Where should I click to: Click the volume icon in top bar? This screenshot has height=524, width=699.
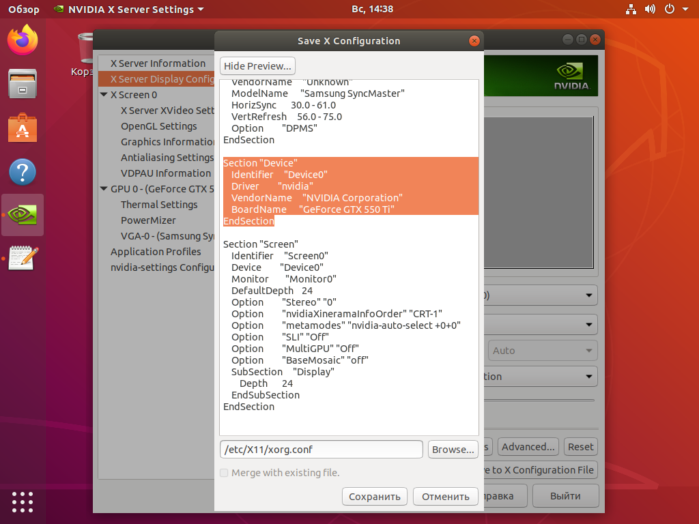(650, 9)
